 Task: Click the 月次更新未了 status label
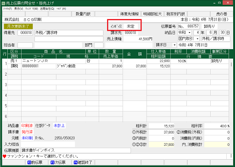pos(18,26)
